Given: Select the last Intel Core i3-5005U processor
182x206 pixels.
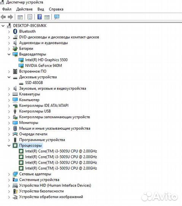Looking at the screenshot, I should click(x=61, y=168).
